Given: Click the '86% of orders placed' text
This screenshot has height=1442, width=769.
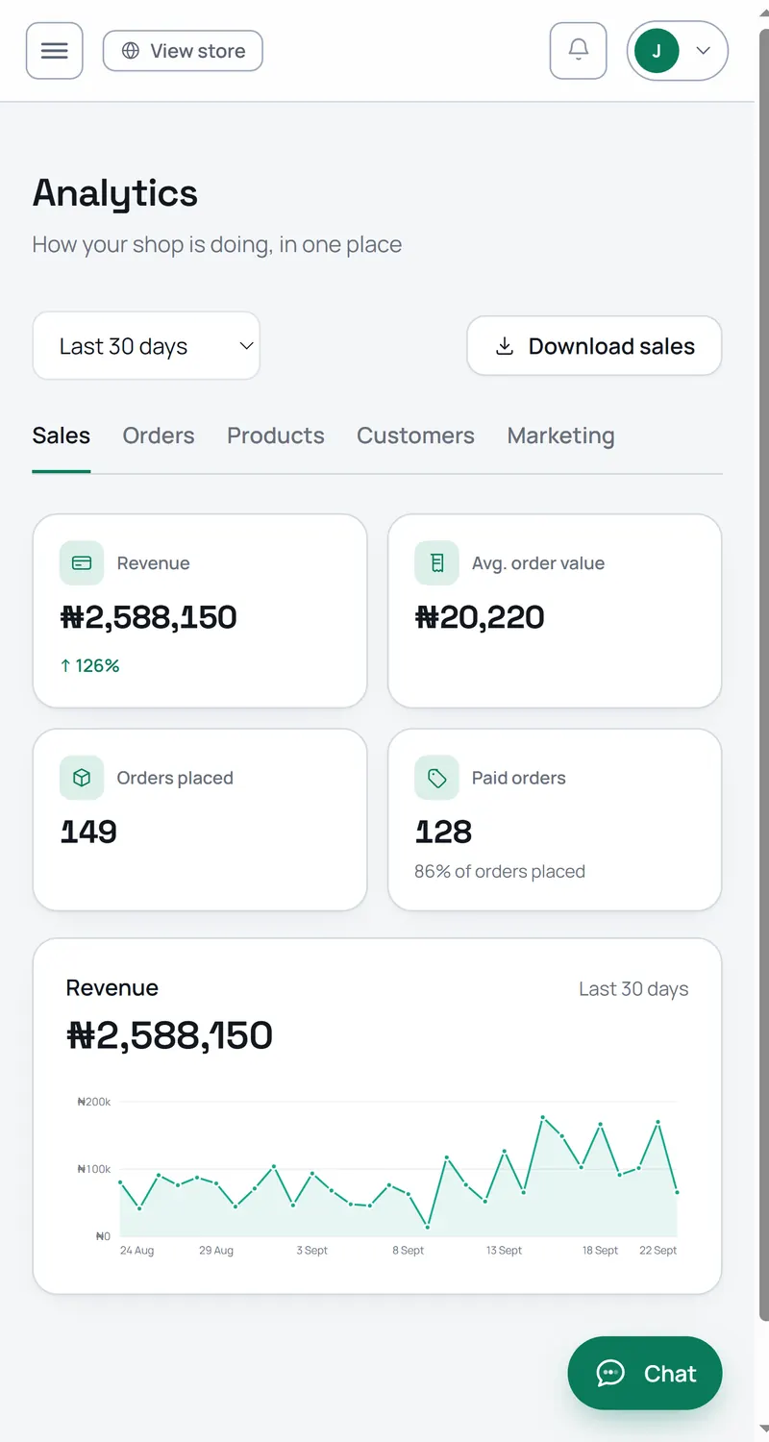Looking at the screenshot, I should click(500, 872).
